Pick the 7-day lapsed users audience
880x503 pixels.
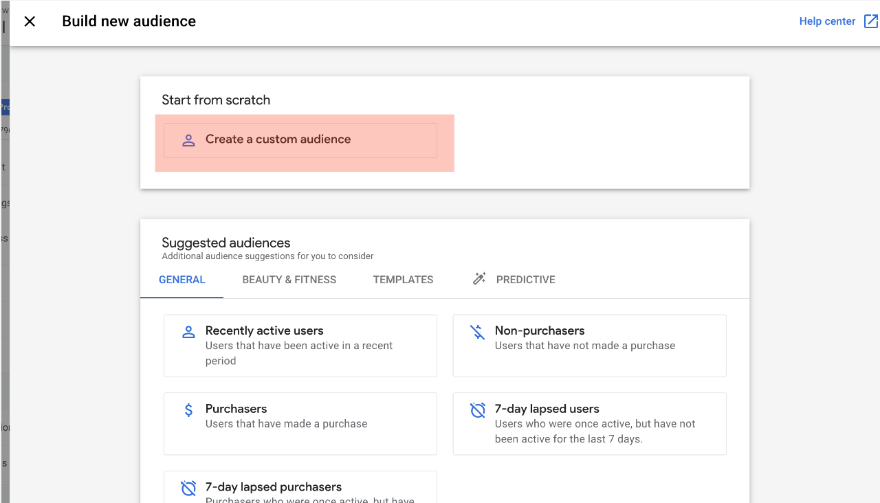(x=589, y=423)
